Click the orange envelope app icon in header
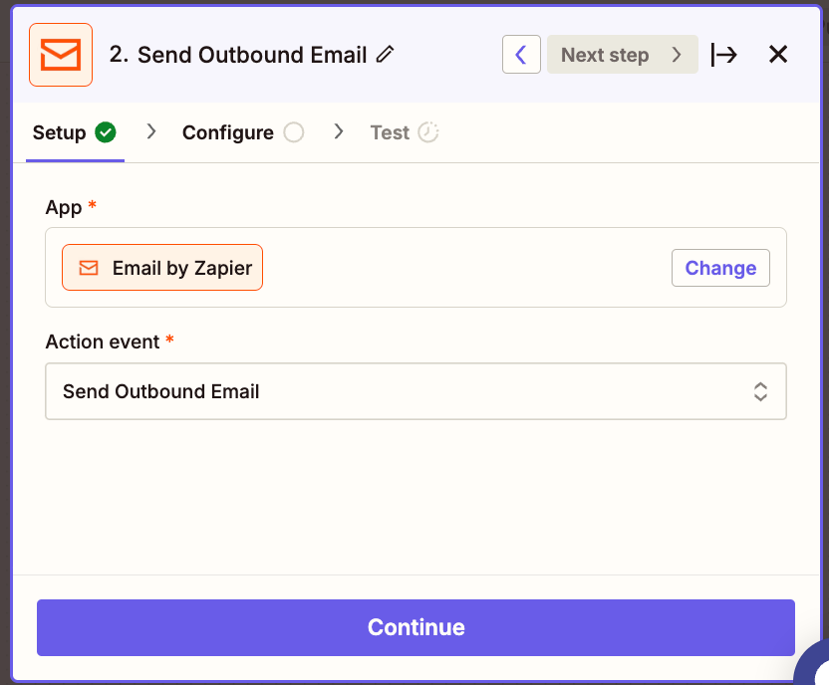Viewport: 829px width, 685px height. click(x=61, y=55)
